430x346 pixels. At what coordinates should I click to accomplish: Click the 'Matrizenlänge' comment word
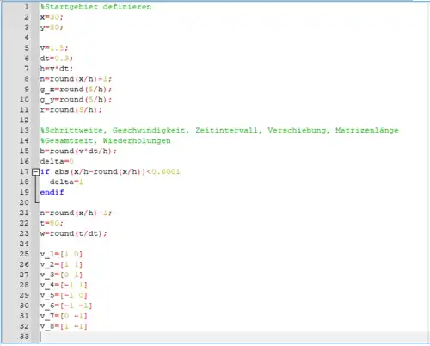pyautogui.click(x=367, y=131)
